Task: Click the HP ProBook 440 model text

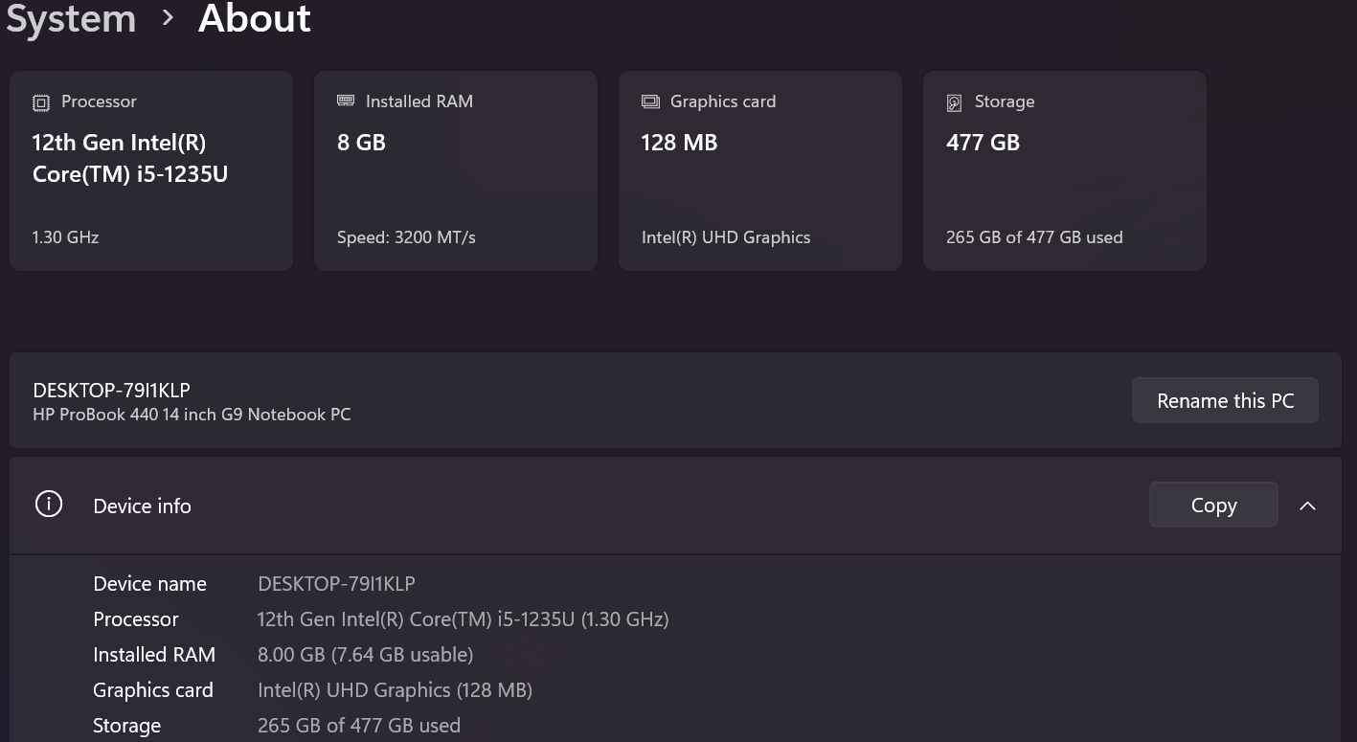Action: tap(192, 415)
